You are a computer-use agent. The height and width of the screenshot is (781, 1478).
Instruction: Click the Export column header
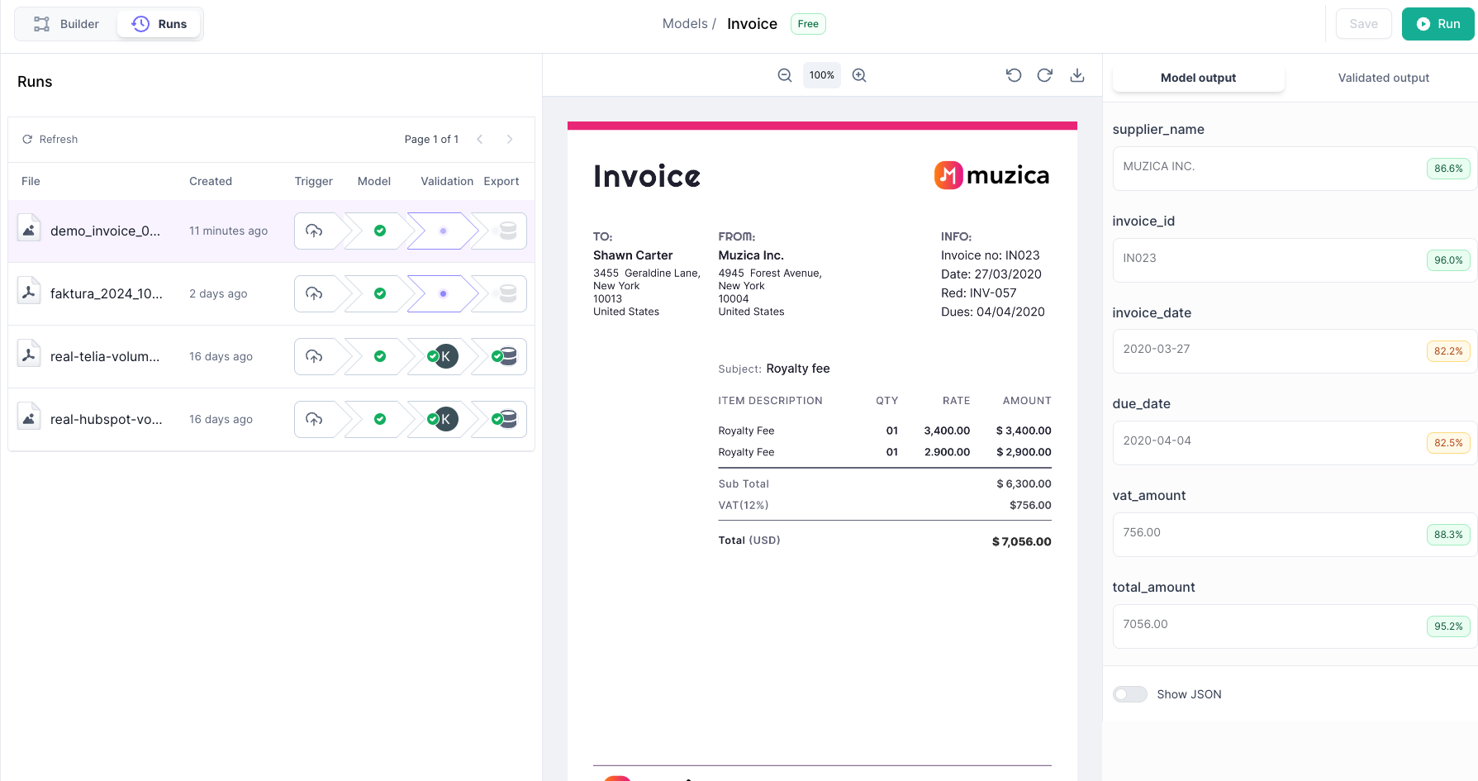tap(501, 181)
